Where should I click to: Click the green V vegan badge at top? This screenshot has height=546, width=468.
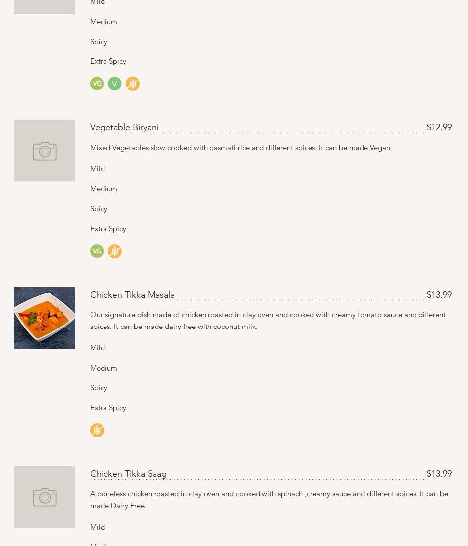pos(114,84)
